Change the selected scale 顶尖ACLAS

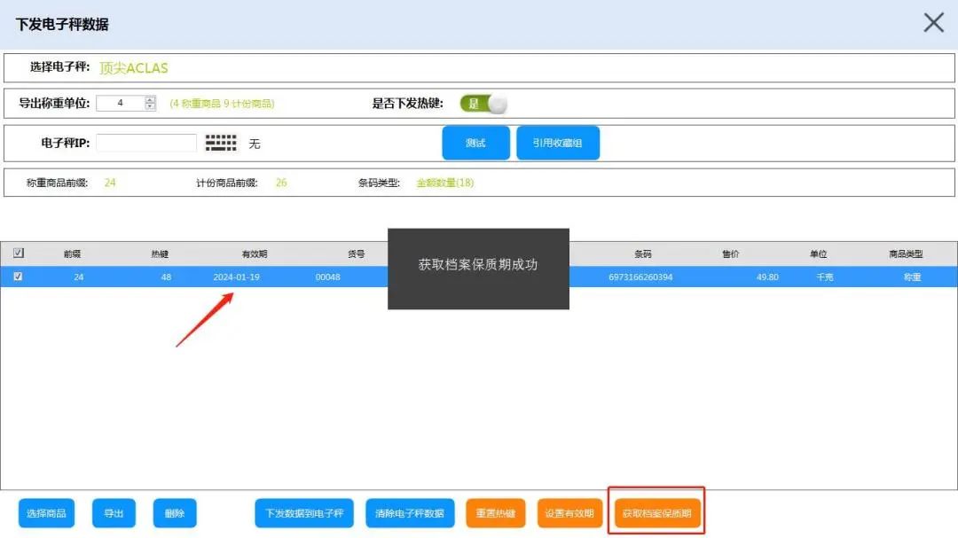tap(134, 67)
